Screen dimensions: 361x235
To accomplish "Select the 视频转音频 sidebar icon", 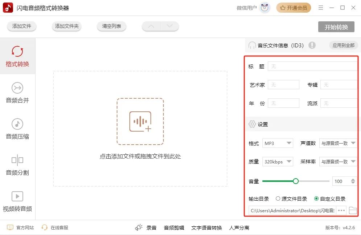I will 17,196.
